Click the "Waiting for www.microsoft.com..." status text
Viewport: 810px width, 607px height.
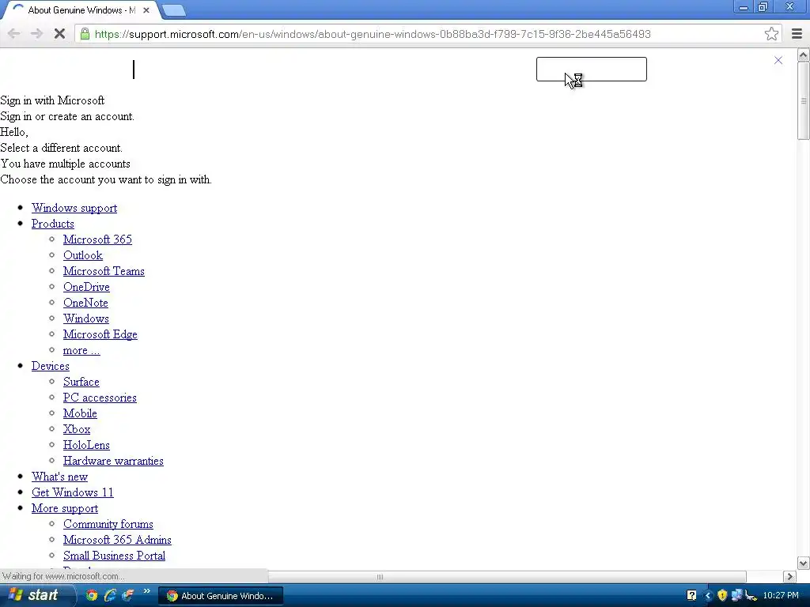(63, 576)
